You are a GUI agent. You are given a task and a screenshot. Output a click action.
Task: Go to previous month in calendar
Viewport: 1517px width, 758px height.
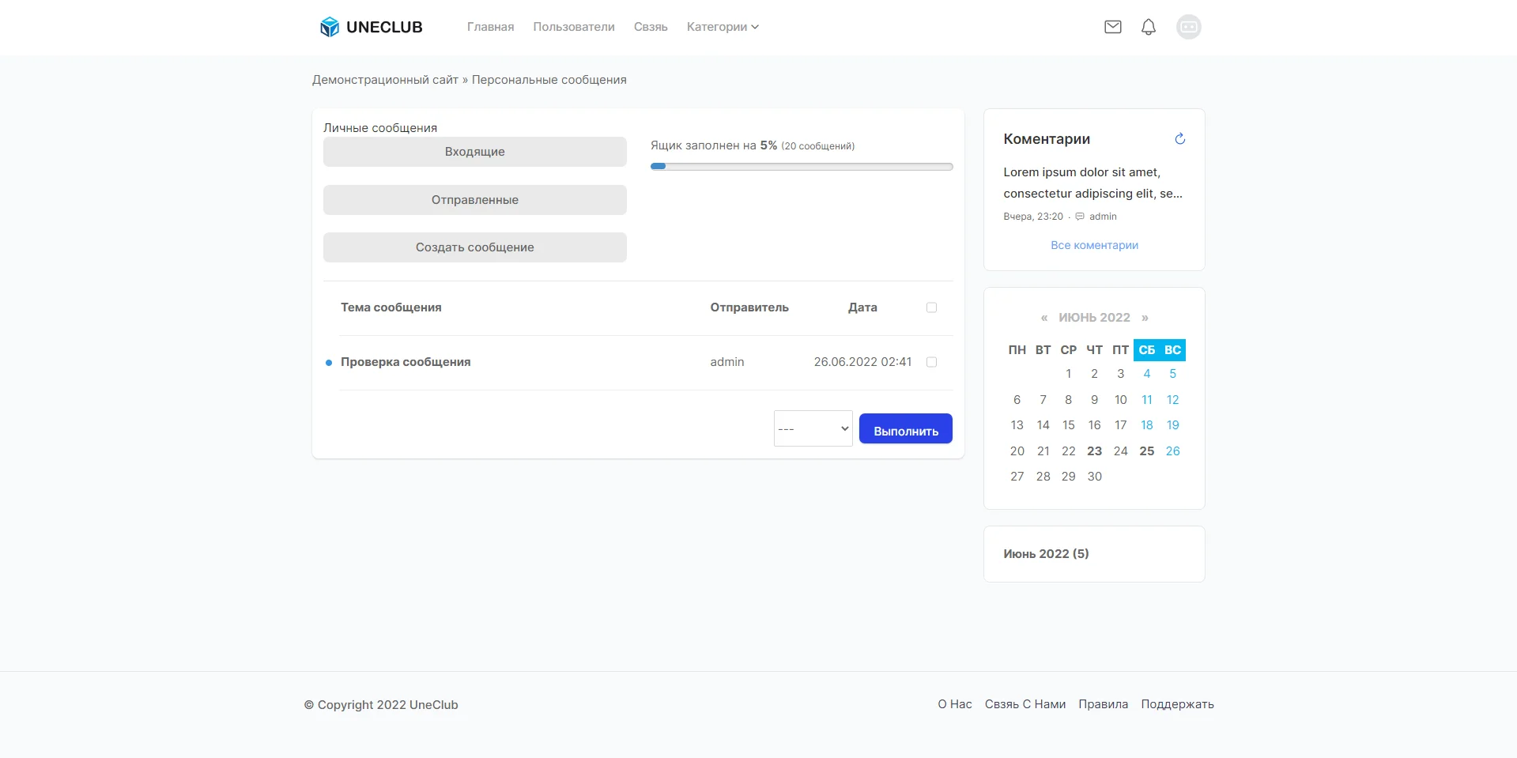tap(1043, 318)
